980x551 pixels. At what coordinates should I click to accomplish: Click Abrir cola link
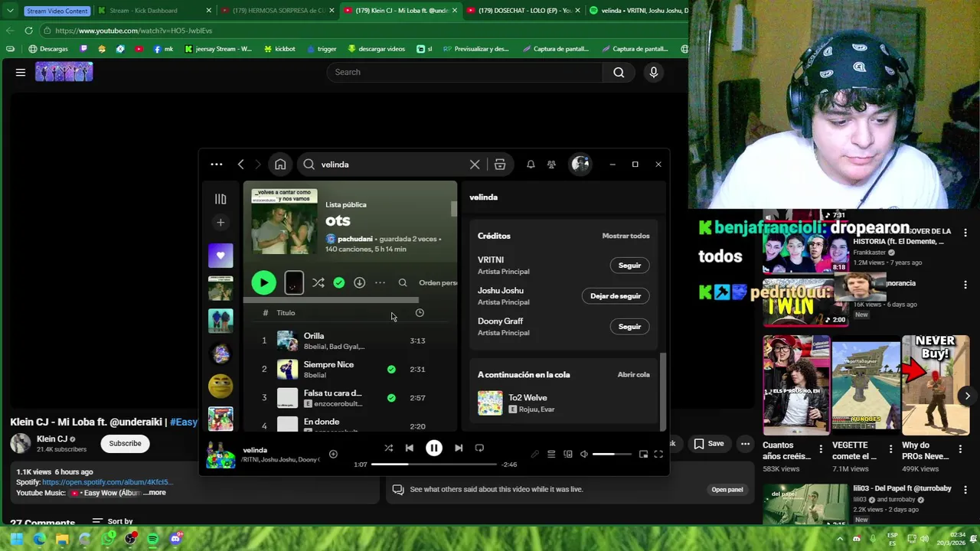click(x=633, y=375)
